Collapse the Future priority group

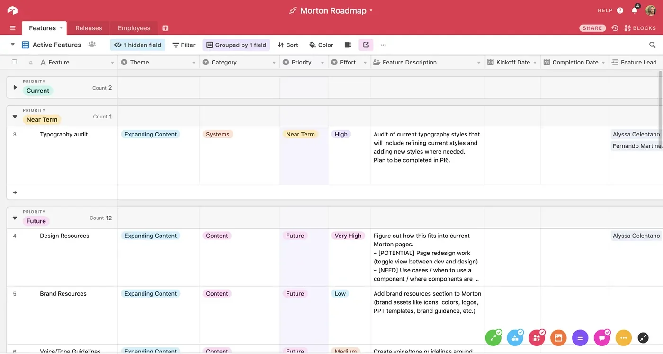pos(15,218)
